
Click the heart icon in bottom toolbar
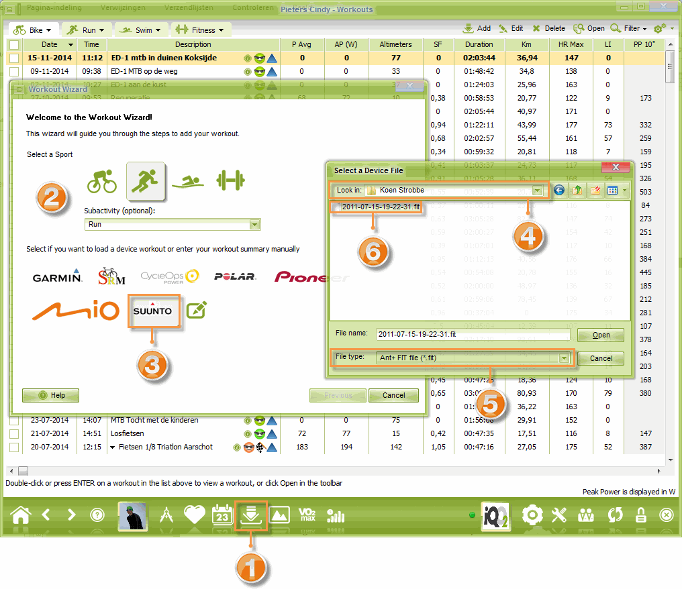194,515
